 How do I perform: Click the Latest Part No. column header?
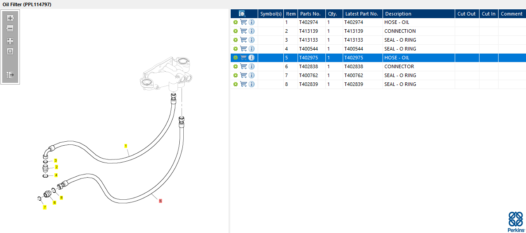(361, 14)
